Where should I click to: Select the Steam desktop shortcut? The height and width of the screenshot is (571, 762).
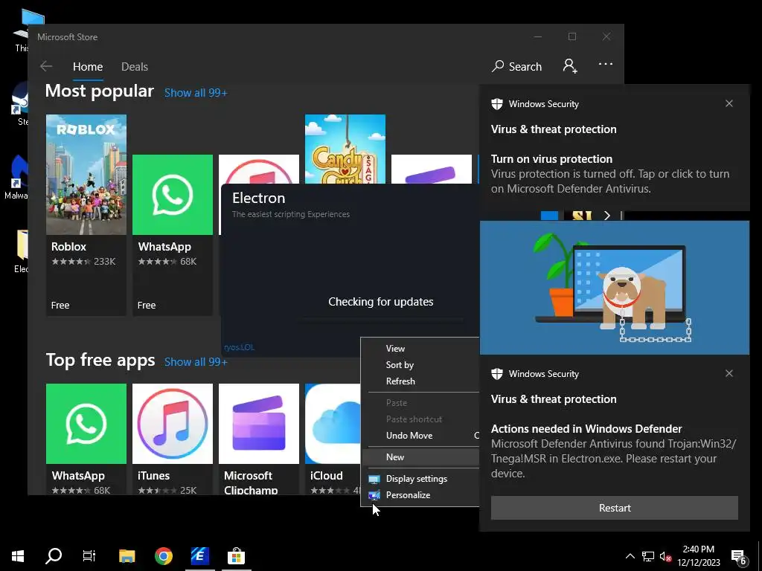click(20, 103)
